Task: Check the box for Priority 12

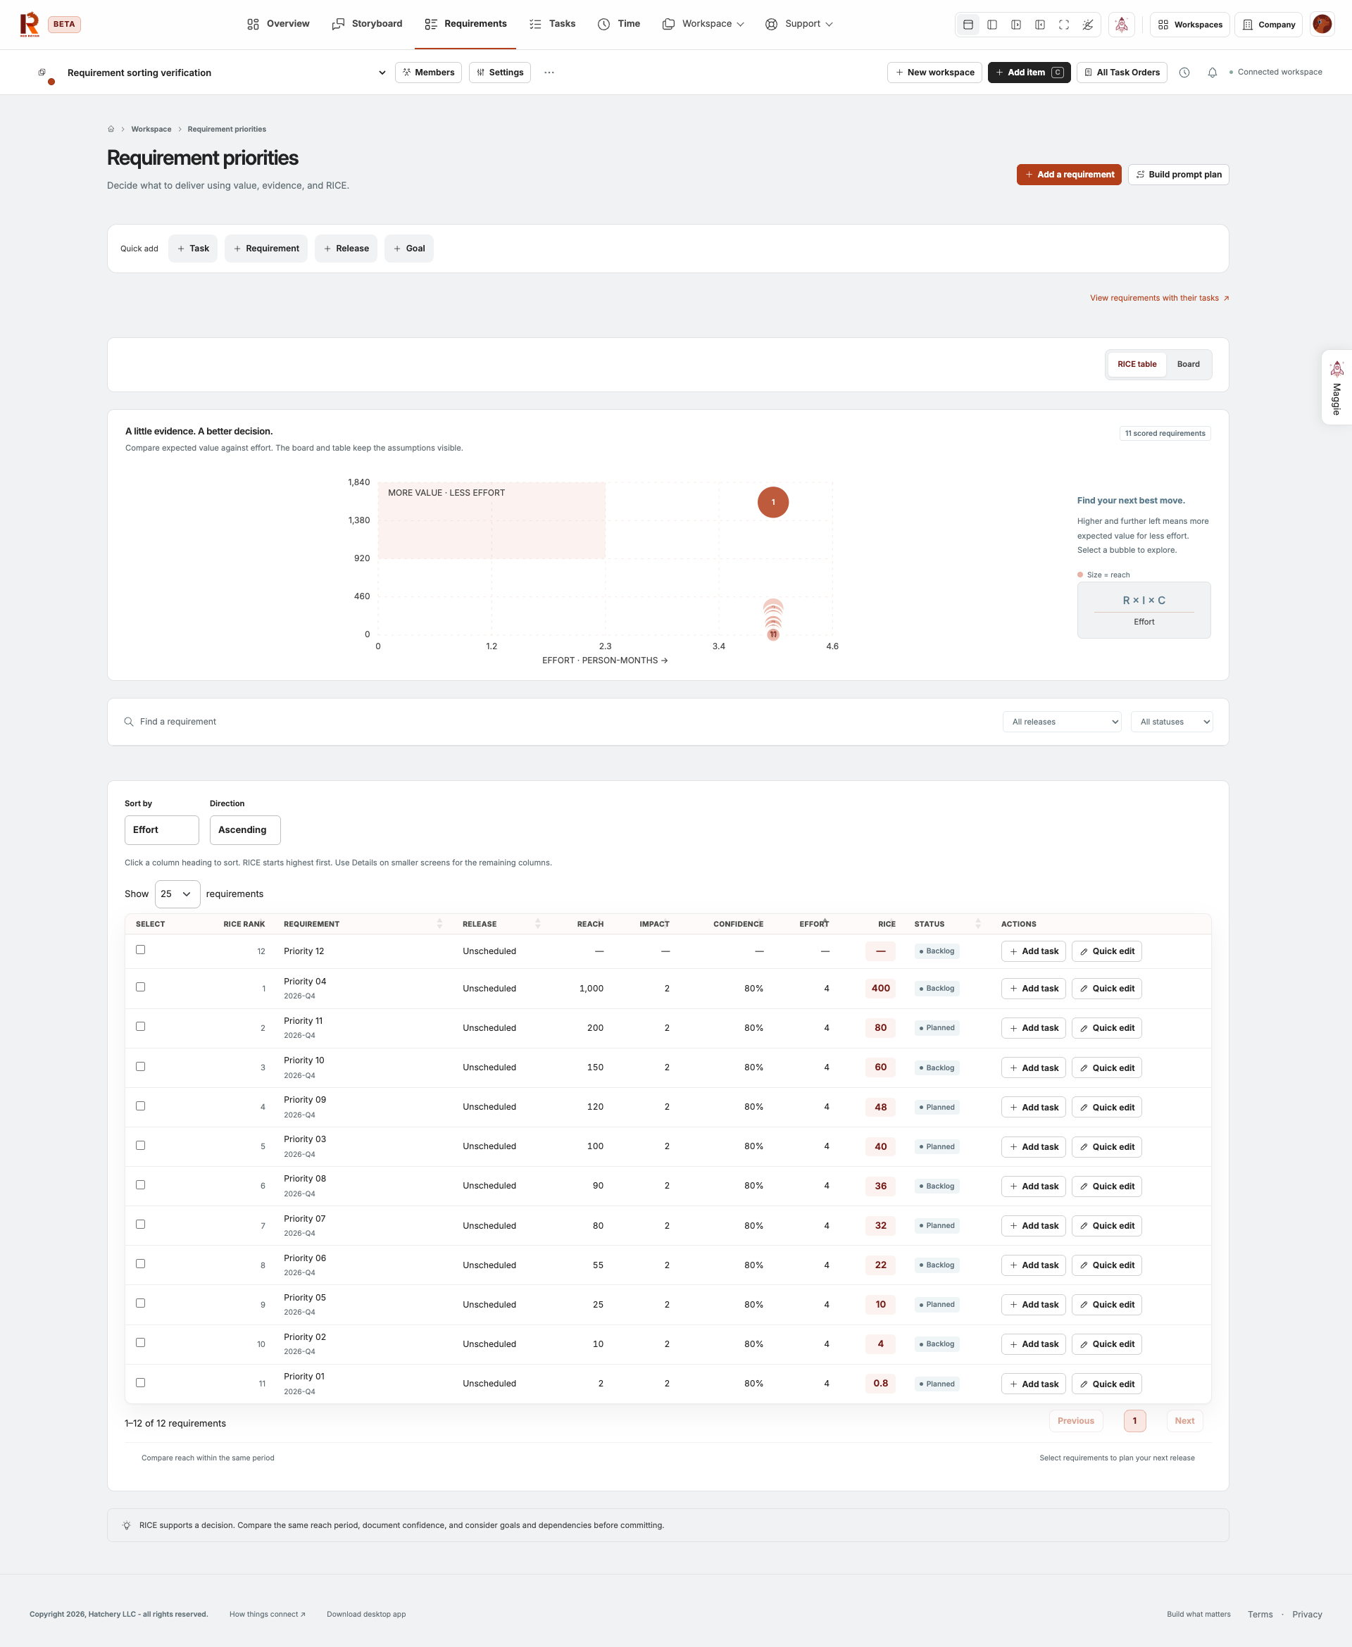Action: (140, 949)
